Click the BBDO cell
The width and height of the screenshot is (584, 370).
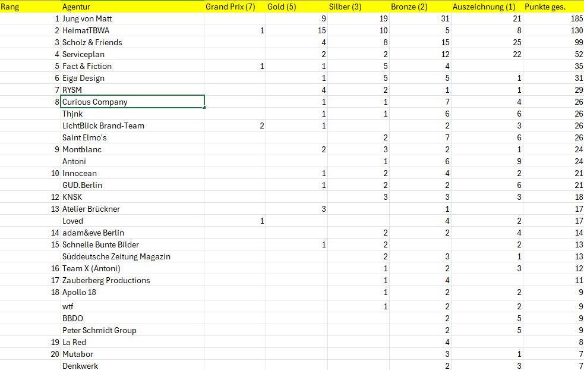point(132,318)
